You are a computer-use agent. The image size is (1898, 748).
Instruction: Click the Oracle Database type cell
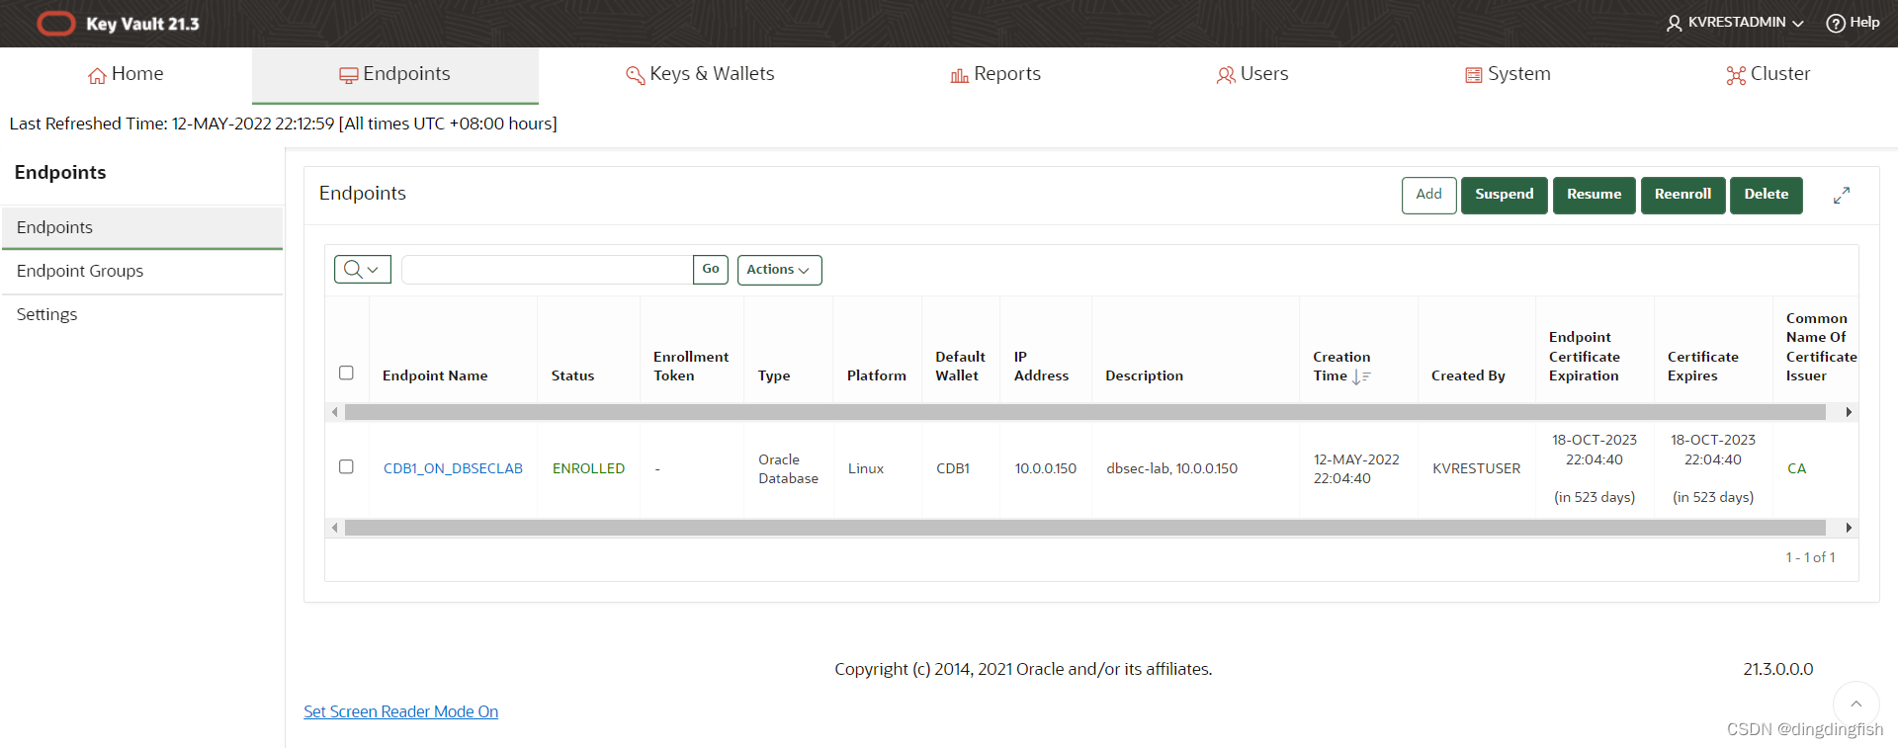click(788, 468)
